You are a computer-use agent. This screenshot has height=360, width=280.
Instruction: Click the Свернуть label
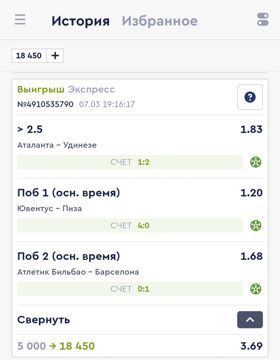click(x=44, y=320)
